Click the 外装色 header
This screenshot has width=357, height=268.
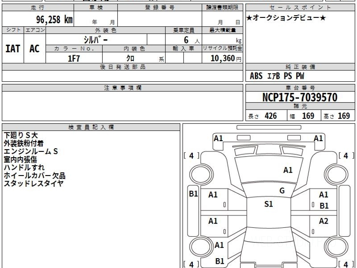pyautogui.click(x=106, y=30)
